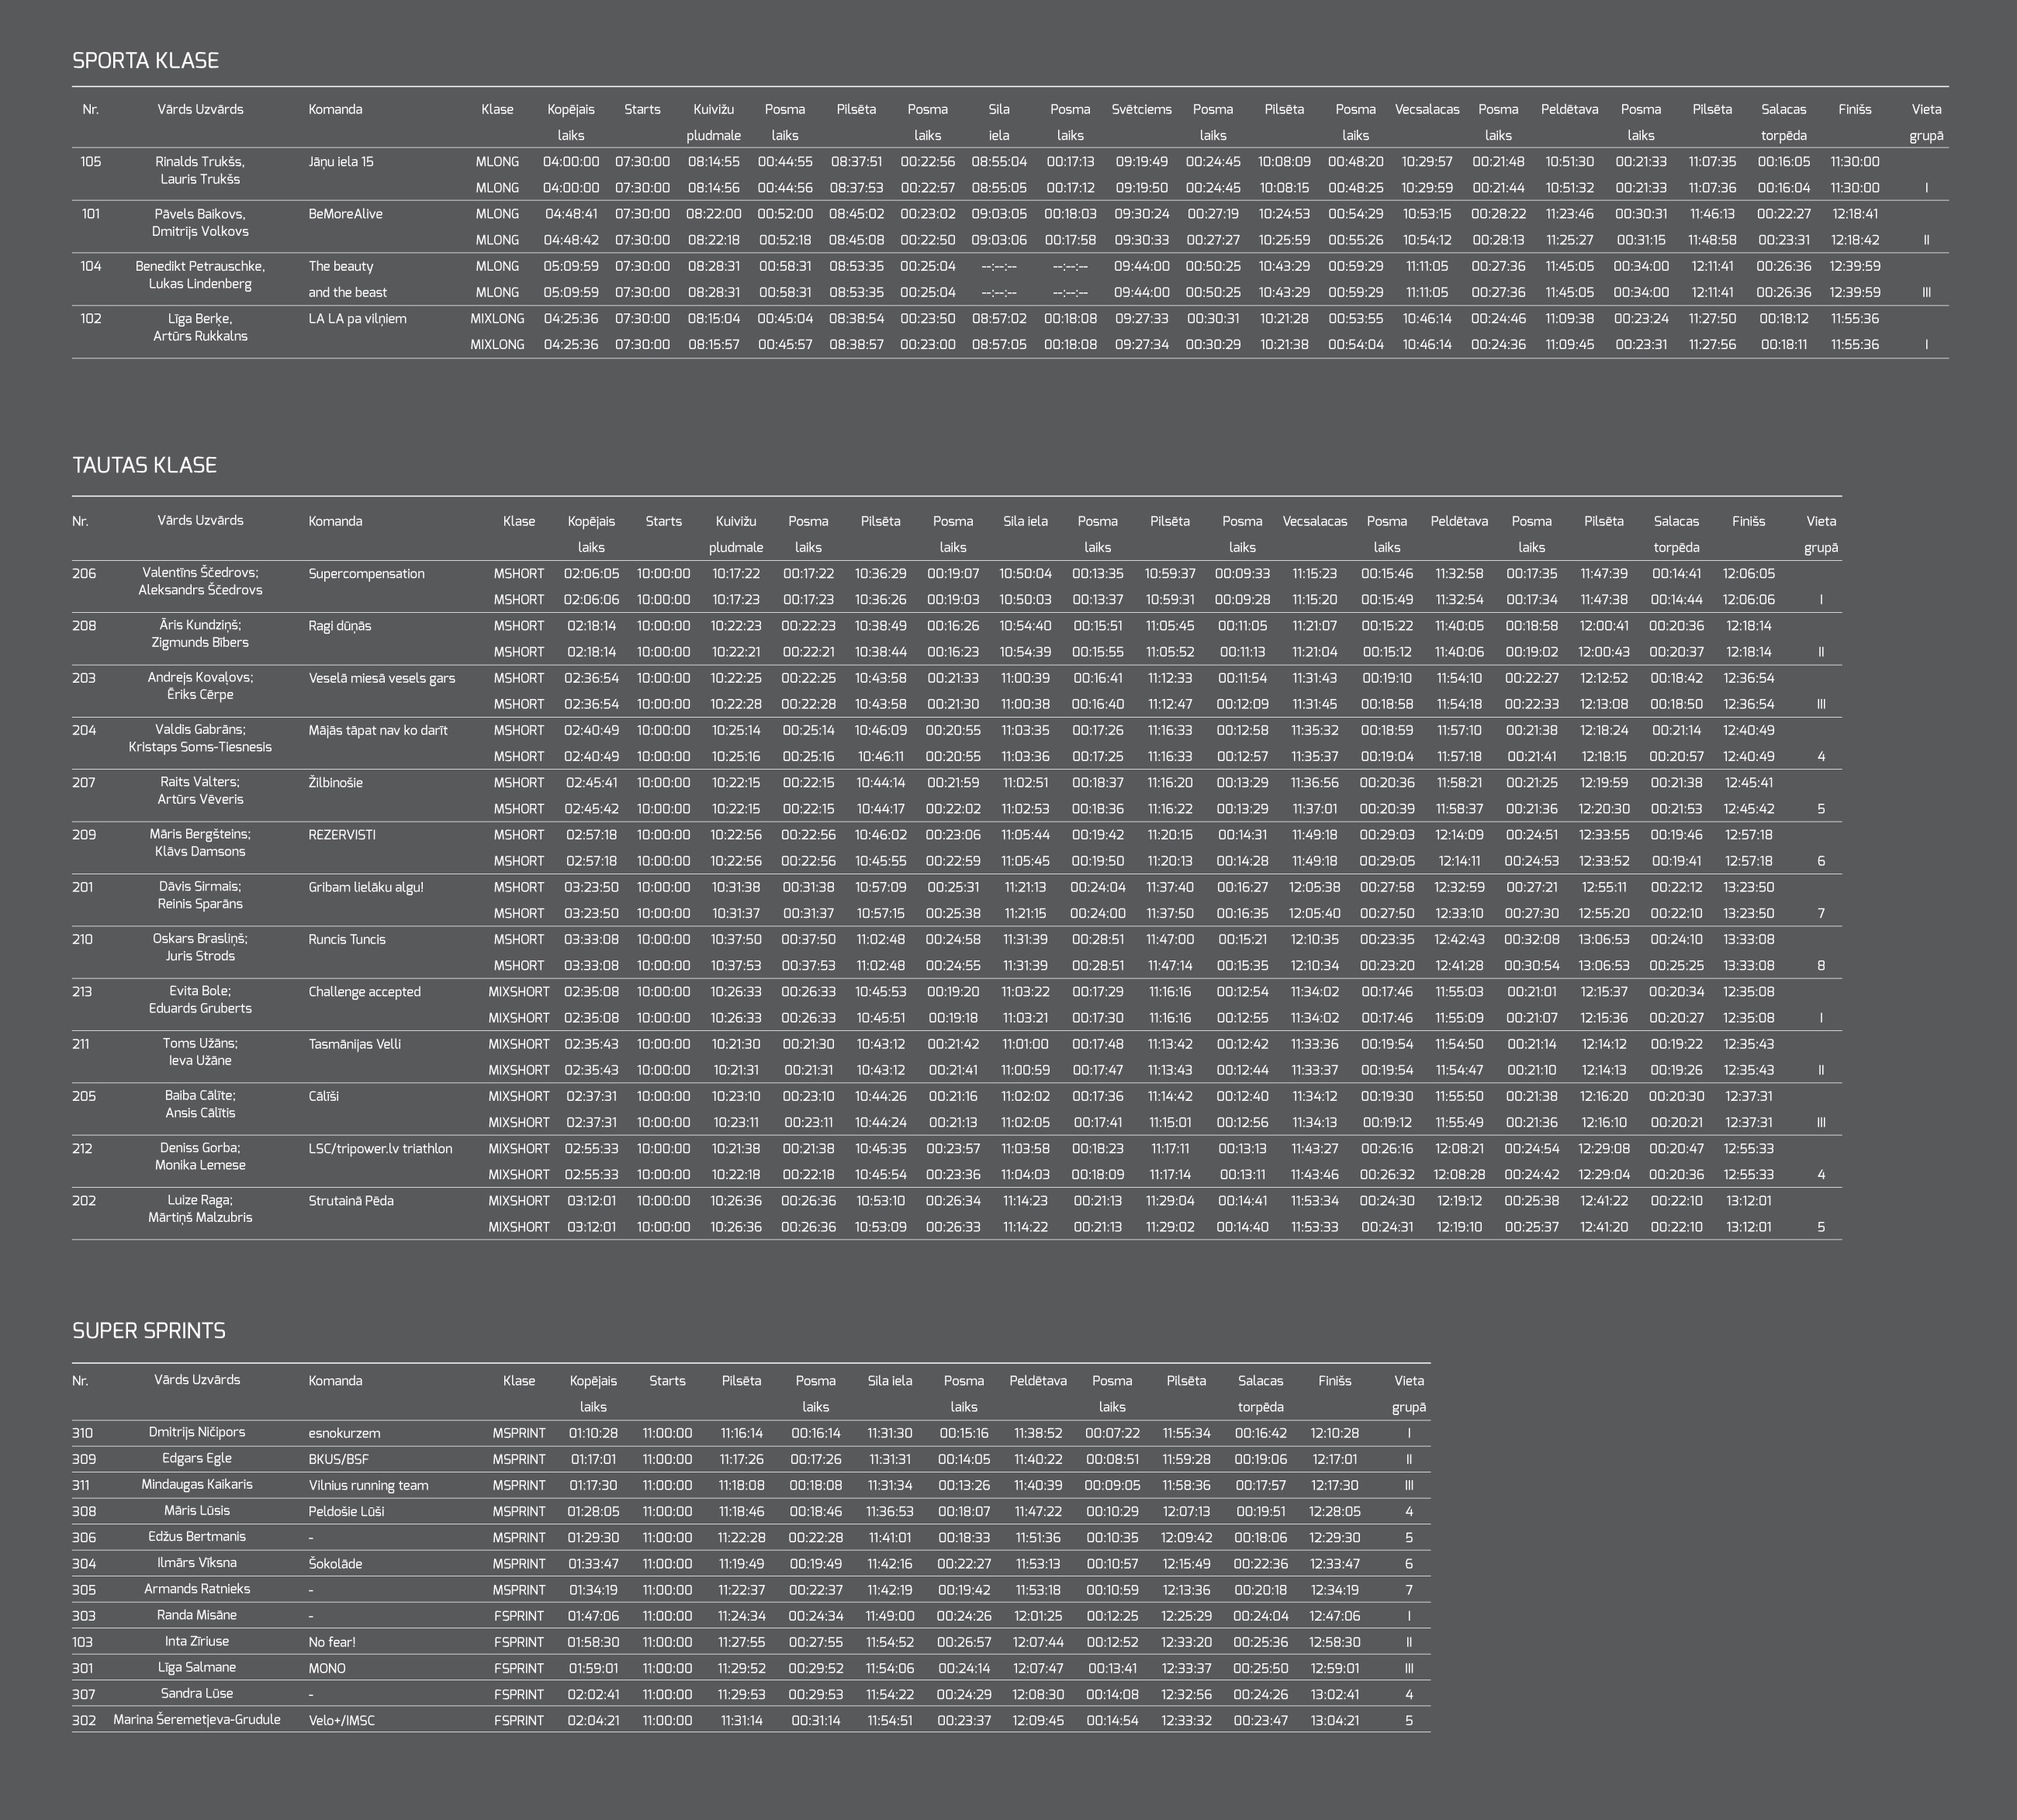Click the Ragi dūņās team name

(x=339, y=626)
